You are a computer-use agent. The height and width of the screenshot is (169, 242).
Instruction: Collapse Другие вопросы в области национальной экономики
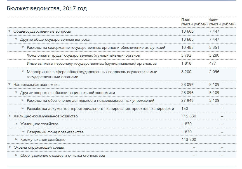pyautogui.click(x=16, y=93)
